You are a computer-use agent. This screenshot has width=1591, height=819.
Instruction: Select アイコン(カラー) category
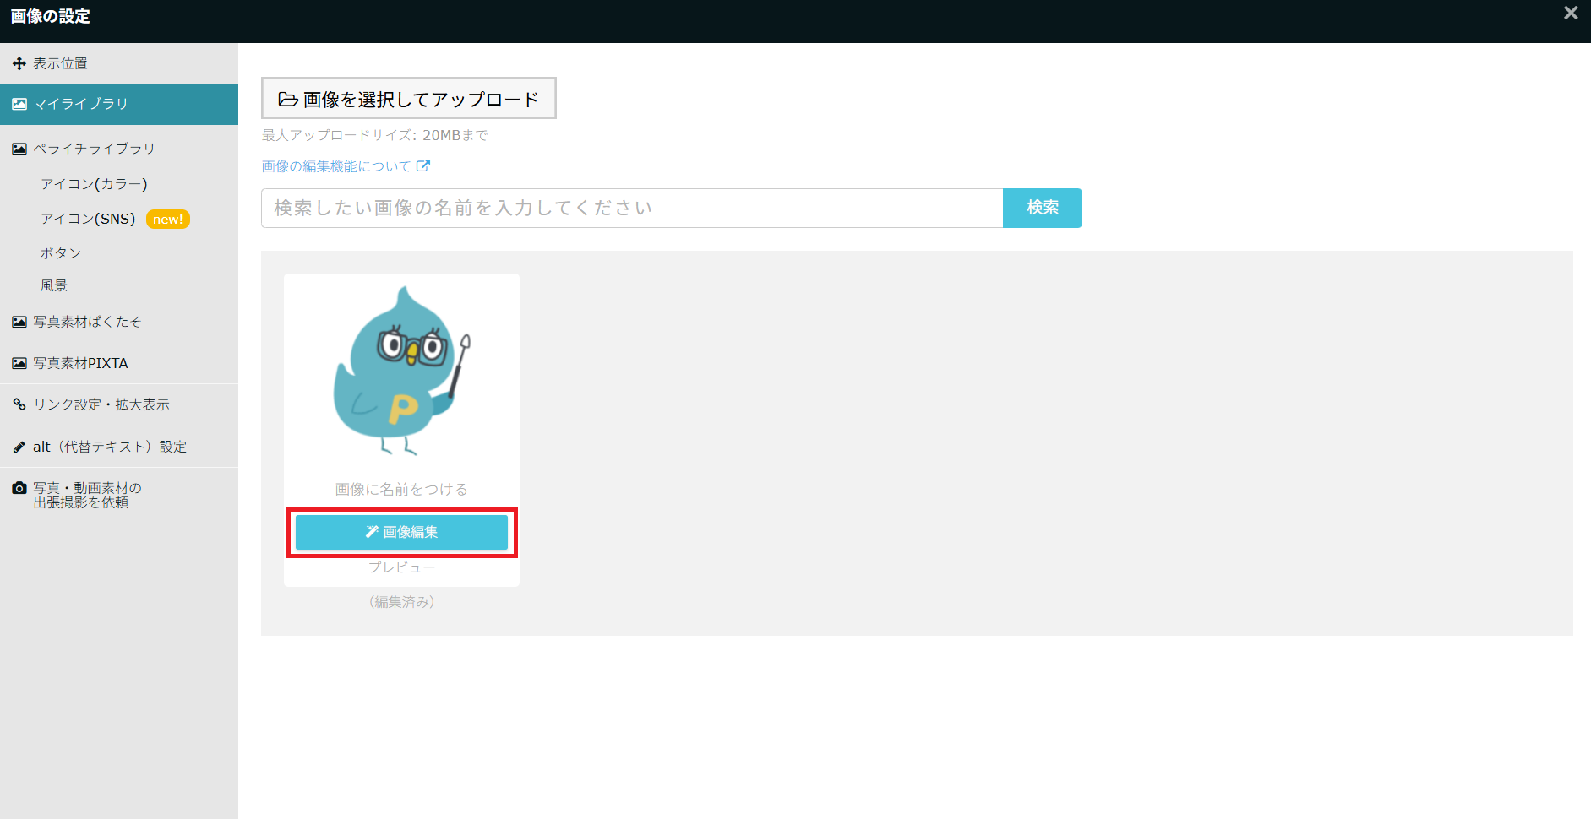tap(94, 184)
